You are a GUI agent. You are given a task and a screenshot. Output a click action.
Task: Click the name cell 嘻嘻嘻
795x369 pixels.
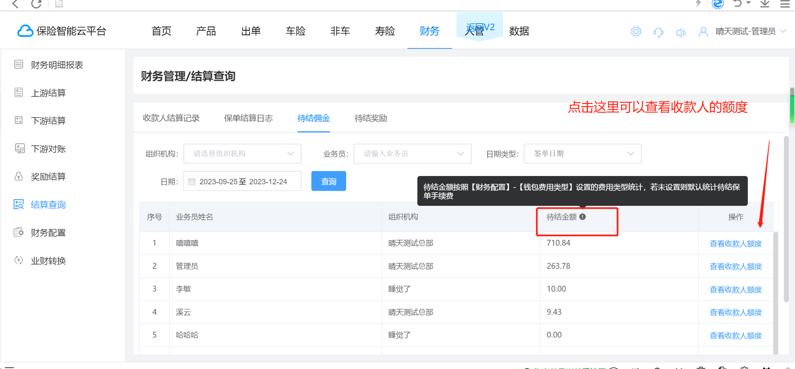[x=187, y=243]
